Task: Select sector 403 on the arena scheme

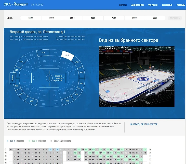Action: click(67, 101)
